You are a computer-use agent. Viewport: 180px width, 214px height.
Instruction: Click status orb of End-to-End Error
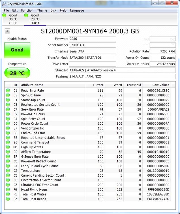[x=8, y=133]
